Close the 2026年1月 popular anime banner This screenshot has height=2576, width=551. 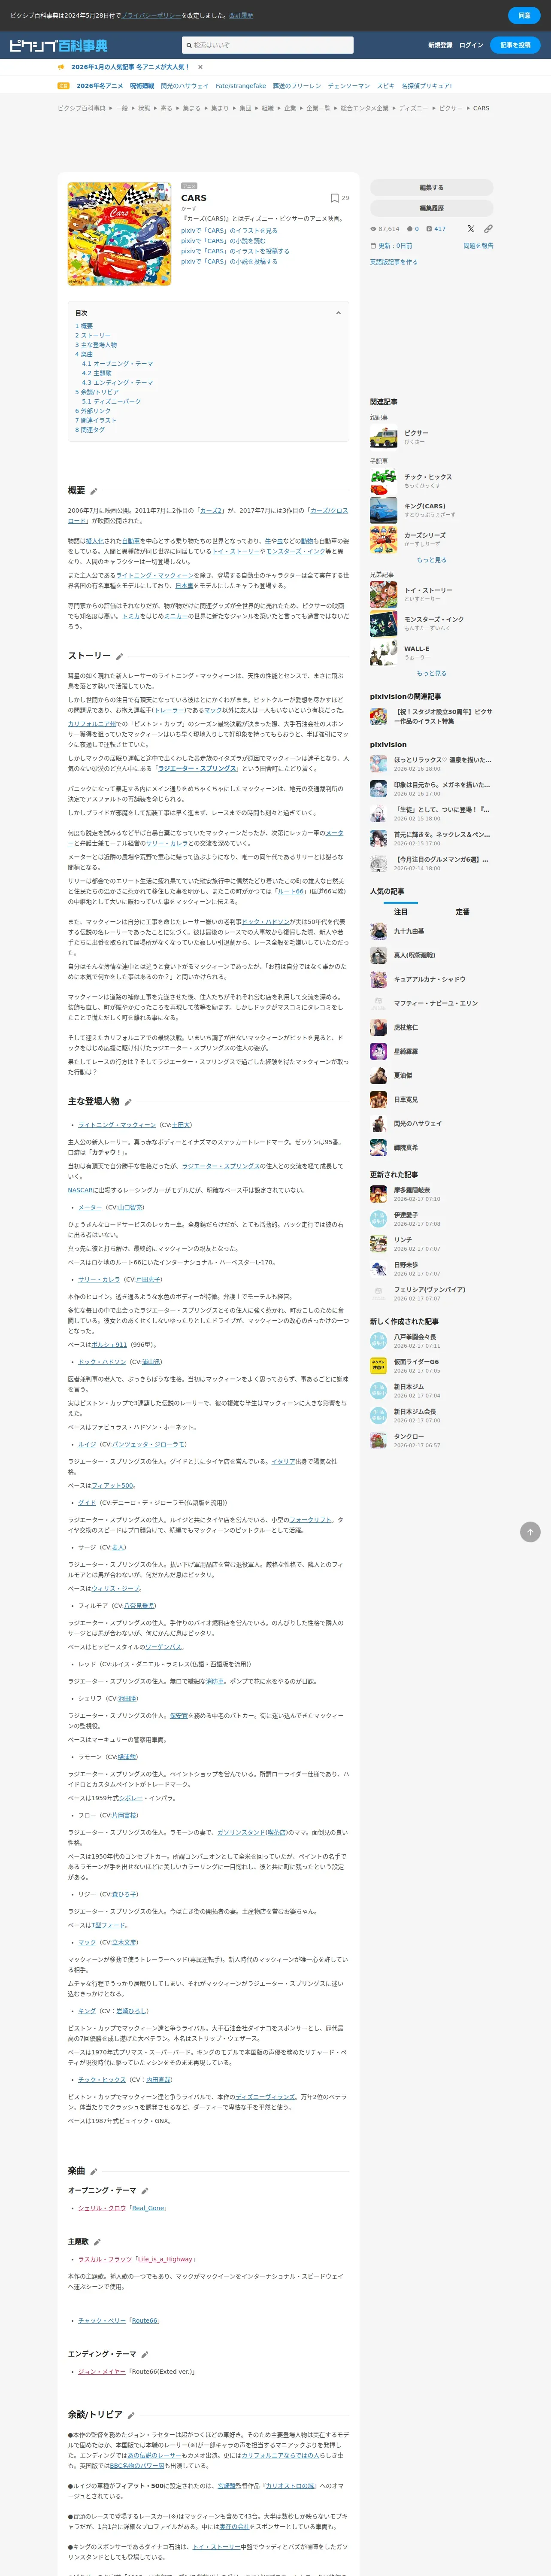coord(200,67)
